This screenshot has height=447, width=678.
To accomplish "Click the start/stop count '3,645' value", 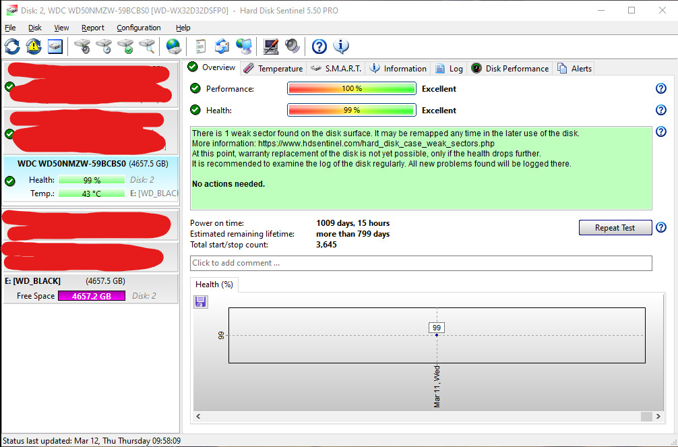I will (x=326, y=245).
